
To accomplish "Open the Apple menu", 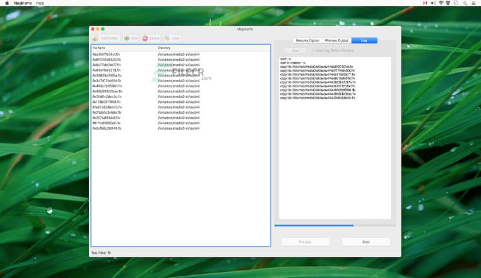I will pos(7,3).
